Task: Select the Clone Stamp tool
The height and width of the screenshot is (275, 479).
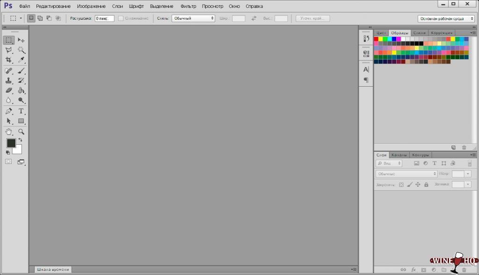Action: [x=8, y=80]
